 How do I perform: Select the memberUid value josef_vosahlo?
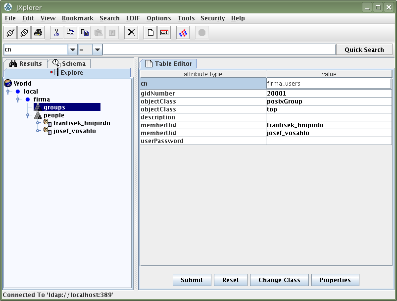(329, 133)
